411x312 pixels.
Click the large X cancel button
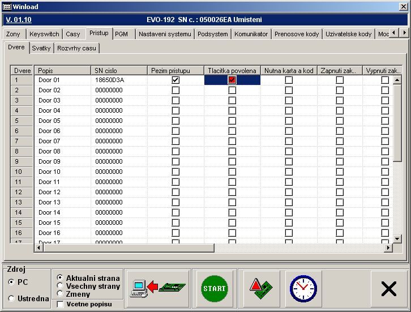click(x=388, y=289)
